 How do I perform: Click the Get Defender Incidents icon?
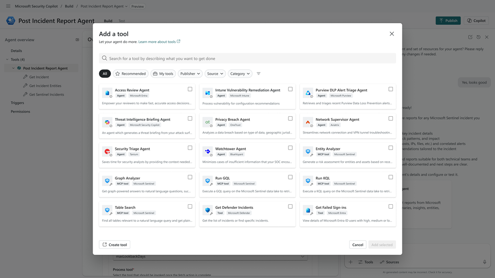click(x=208, y=210)
